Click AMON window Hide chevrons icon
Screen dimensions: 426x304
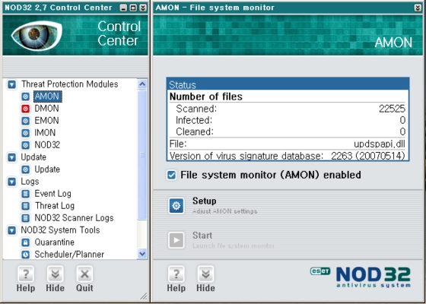click(x=205, y=274)
